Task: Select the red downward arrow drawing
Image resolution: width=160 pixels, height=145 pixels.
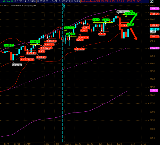Action: (134, 34)
